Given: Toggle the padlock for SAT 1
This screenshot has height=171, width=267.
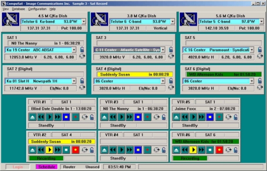Looking at the screenshot, I should (82, 50).
